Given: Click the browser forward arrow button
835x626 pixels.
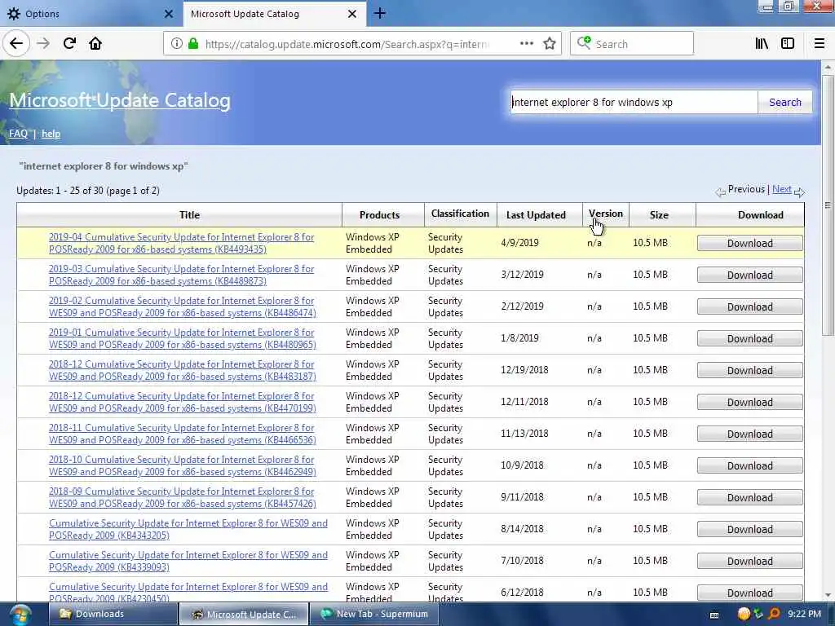Looking at the screenshot, I should click(43, 43).
